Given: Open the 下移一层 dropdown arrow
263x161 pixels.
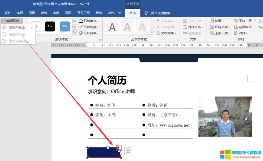Looking at the screenshot, I should tap(255, 21).
